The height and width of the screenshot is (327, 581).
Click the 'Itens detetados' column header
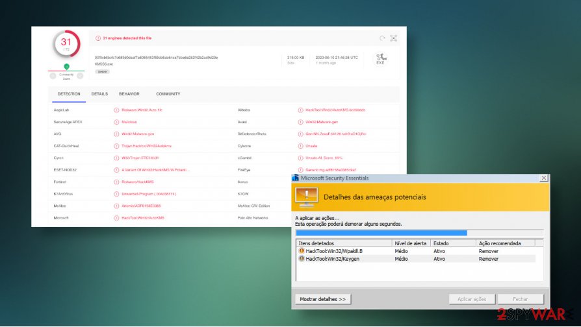coord(344,243)
